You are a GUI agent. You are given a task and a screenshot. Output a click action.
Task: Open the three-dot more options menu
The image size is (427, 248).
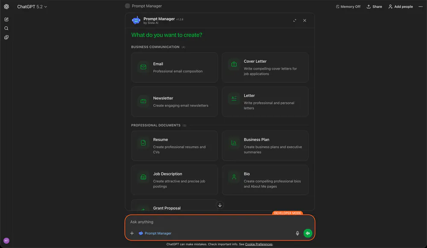pos(420,6)
